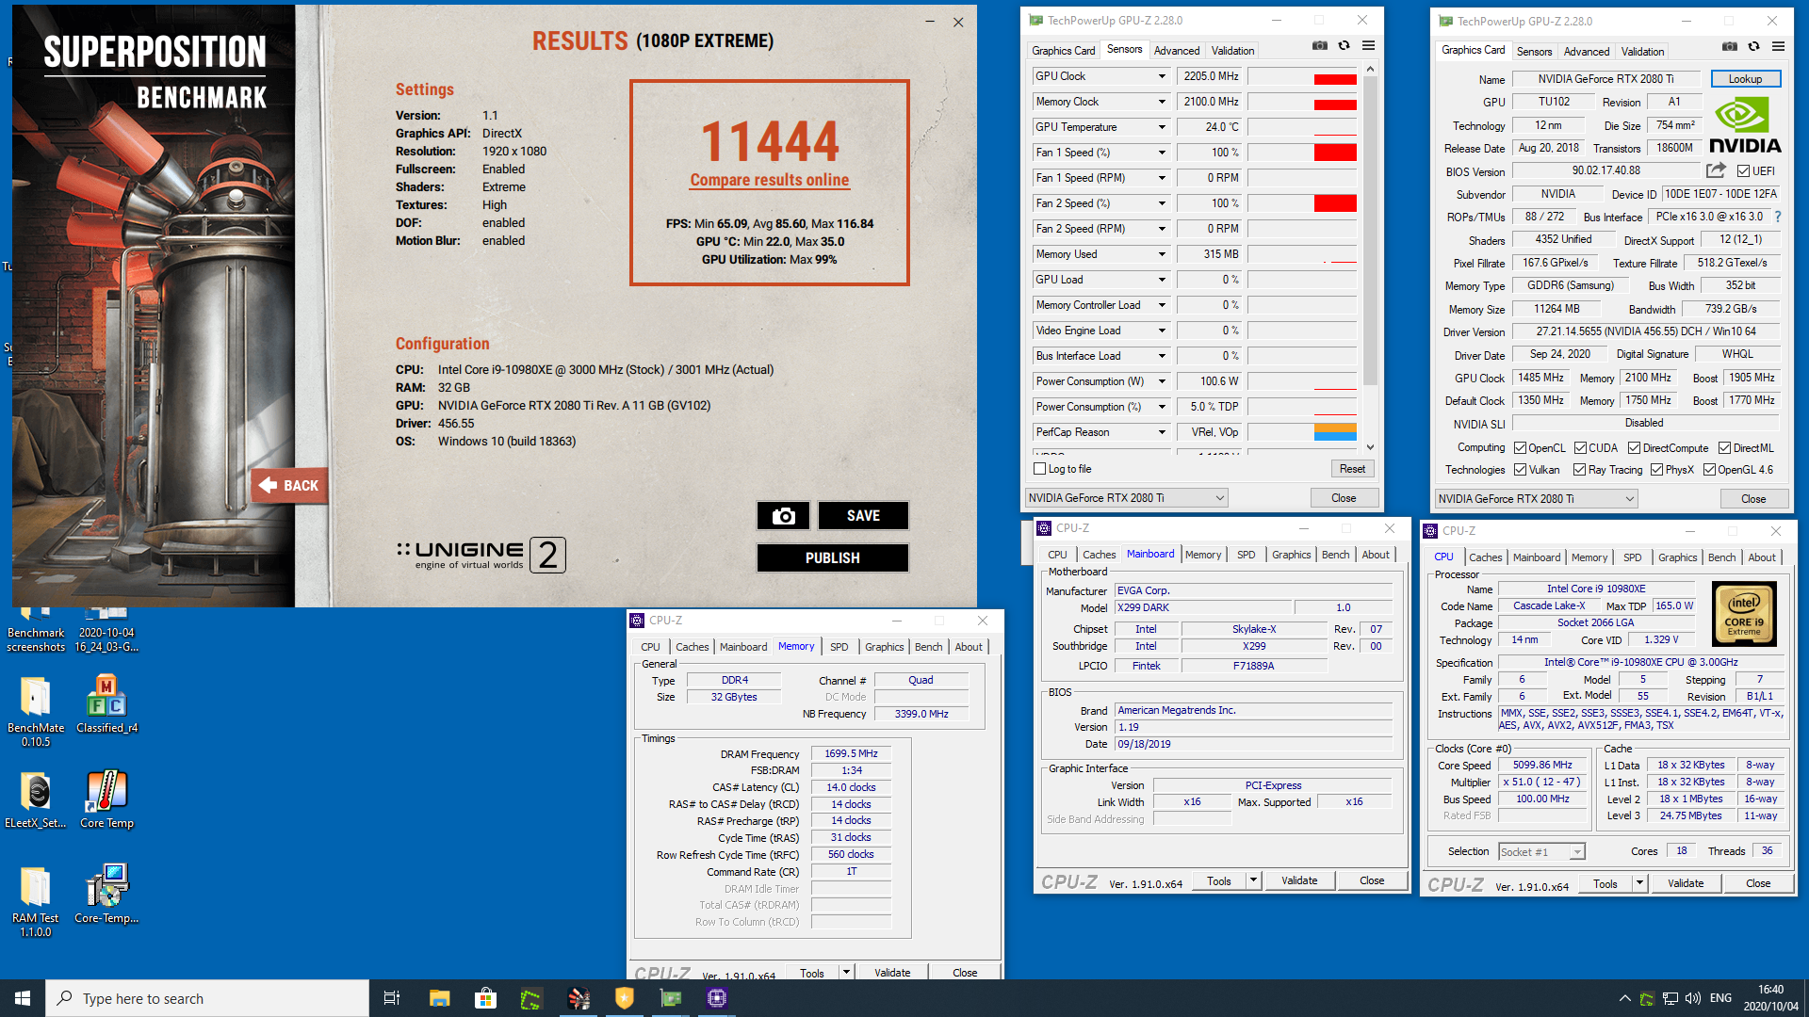This screenshot has height=1017, width=1809.
Task: Toggle the Ray Tracing checkbox
Action: [x=1580, y=470]
